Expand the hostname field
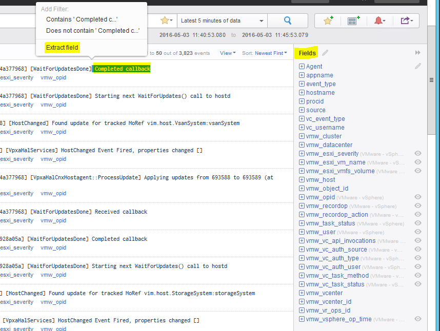This screenshot has width=440, height=331. pyautogui.click(x=302, y=92)
